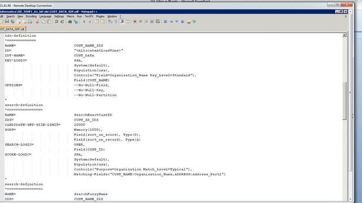This screenshot has width=362, height=203.
Task: Toggle Word Wrap toolbar icon
Action: 110,21
